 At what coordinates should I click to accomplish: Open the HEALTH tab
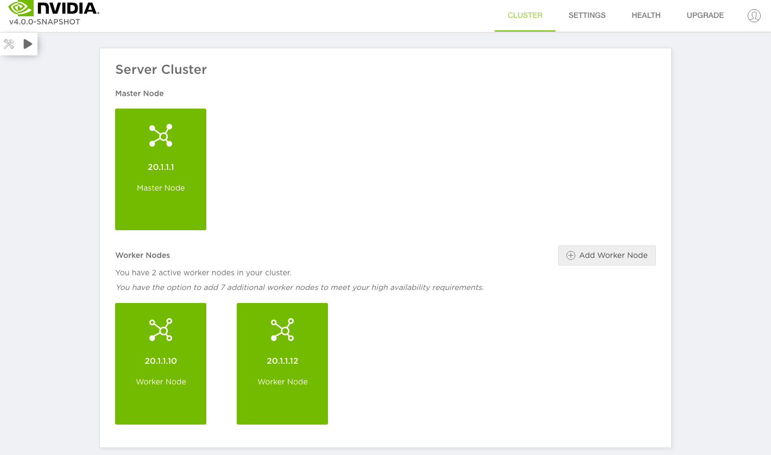646,15
